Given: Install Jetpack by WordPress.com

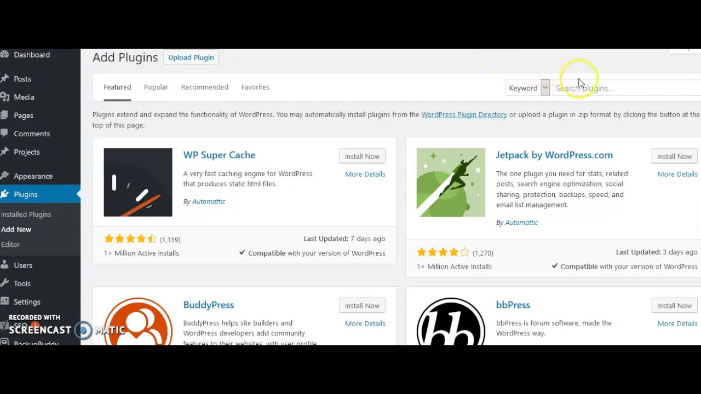Looking at the screenshot, I should coord(675,156).
